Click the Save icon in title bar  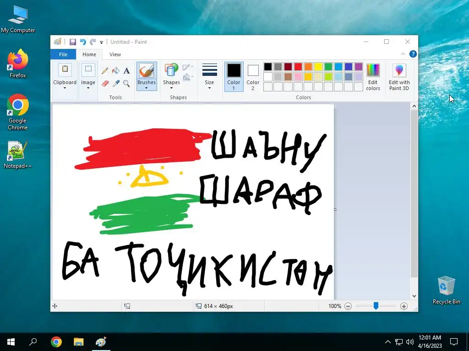click(73, 42)
